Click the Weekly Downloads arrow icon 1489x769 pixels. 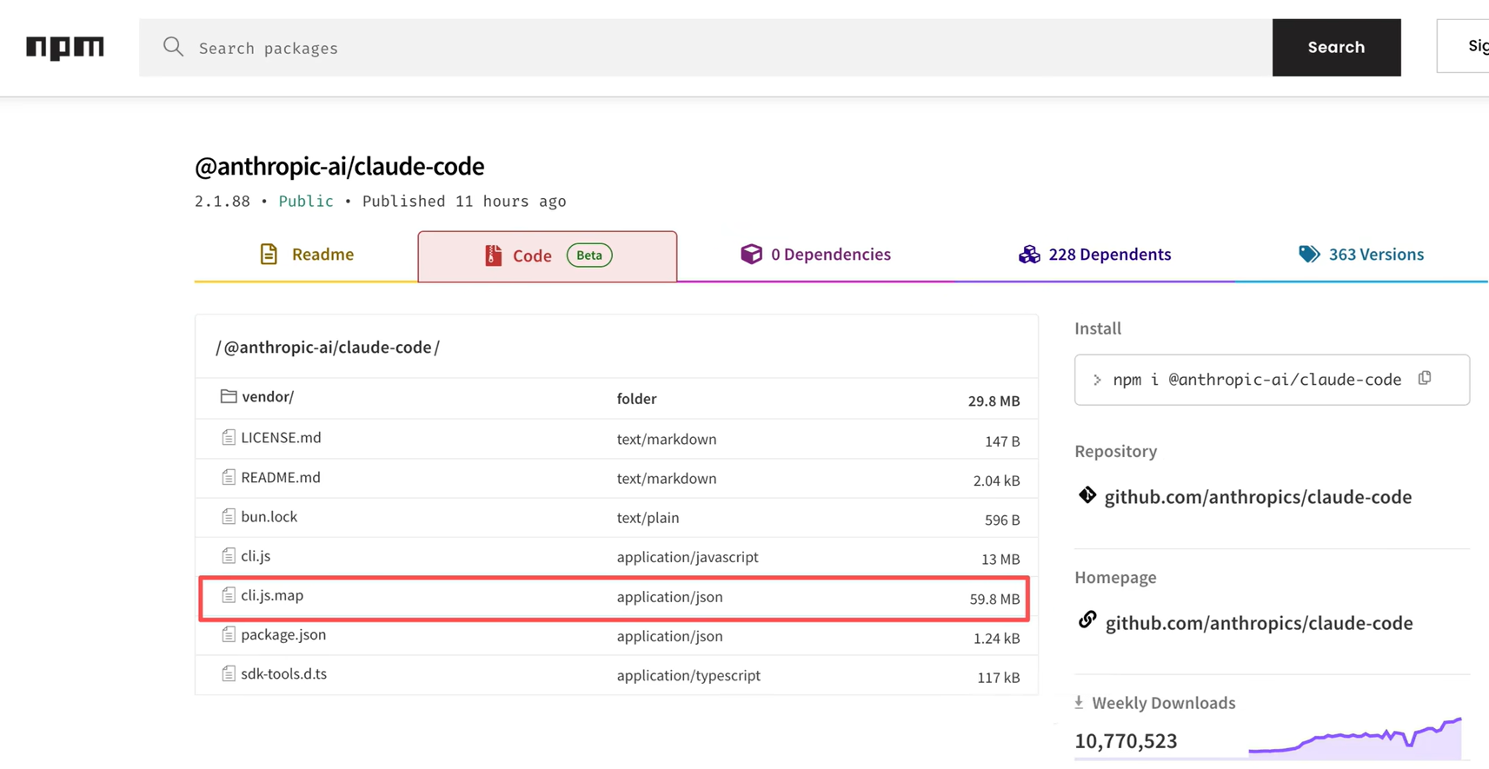click(1079, 702)
